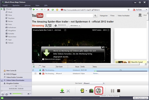
Task: Open Filme in the sidebar
Action: point(10,15)
